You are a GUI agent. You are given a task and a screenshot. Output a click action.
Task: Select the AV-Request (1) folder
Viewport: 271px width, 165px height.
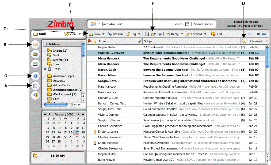coord(62,94)
